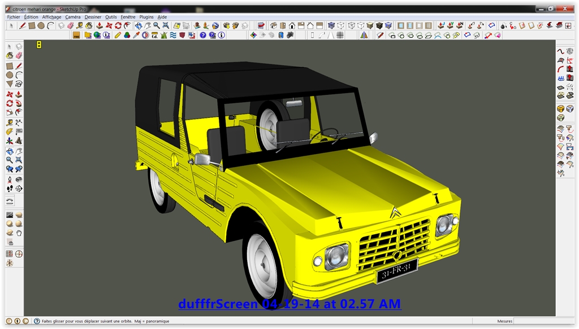Click the hash grid plugin icon
Image resolution: width=579 pixels, height=329 pixels.
pyautogui.click(x=340, y=36)
